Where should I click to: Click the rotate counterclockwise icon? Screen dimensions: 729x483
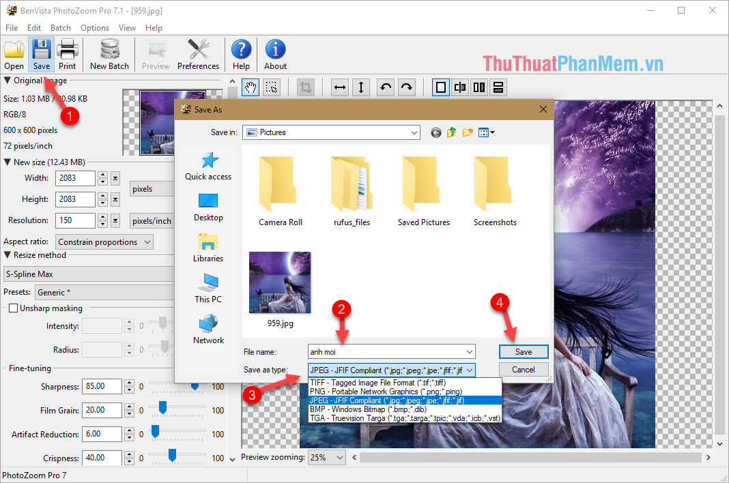(384, 87)
